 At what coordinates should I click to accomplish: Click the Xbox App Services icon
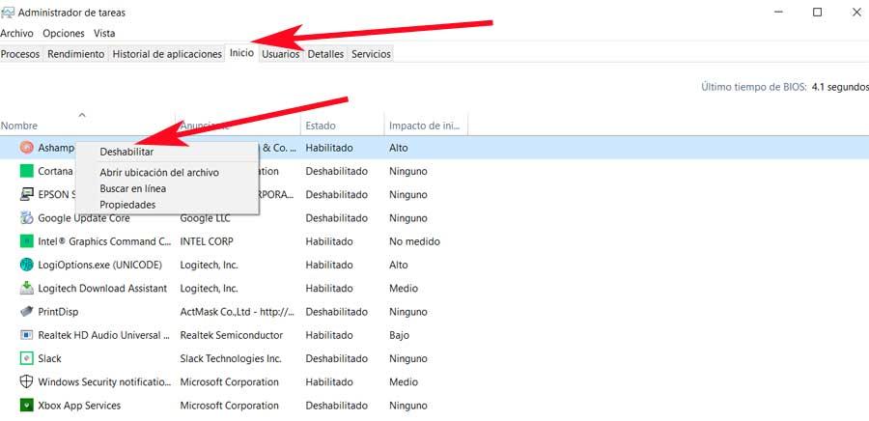tap(26, 406)
